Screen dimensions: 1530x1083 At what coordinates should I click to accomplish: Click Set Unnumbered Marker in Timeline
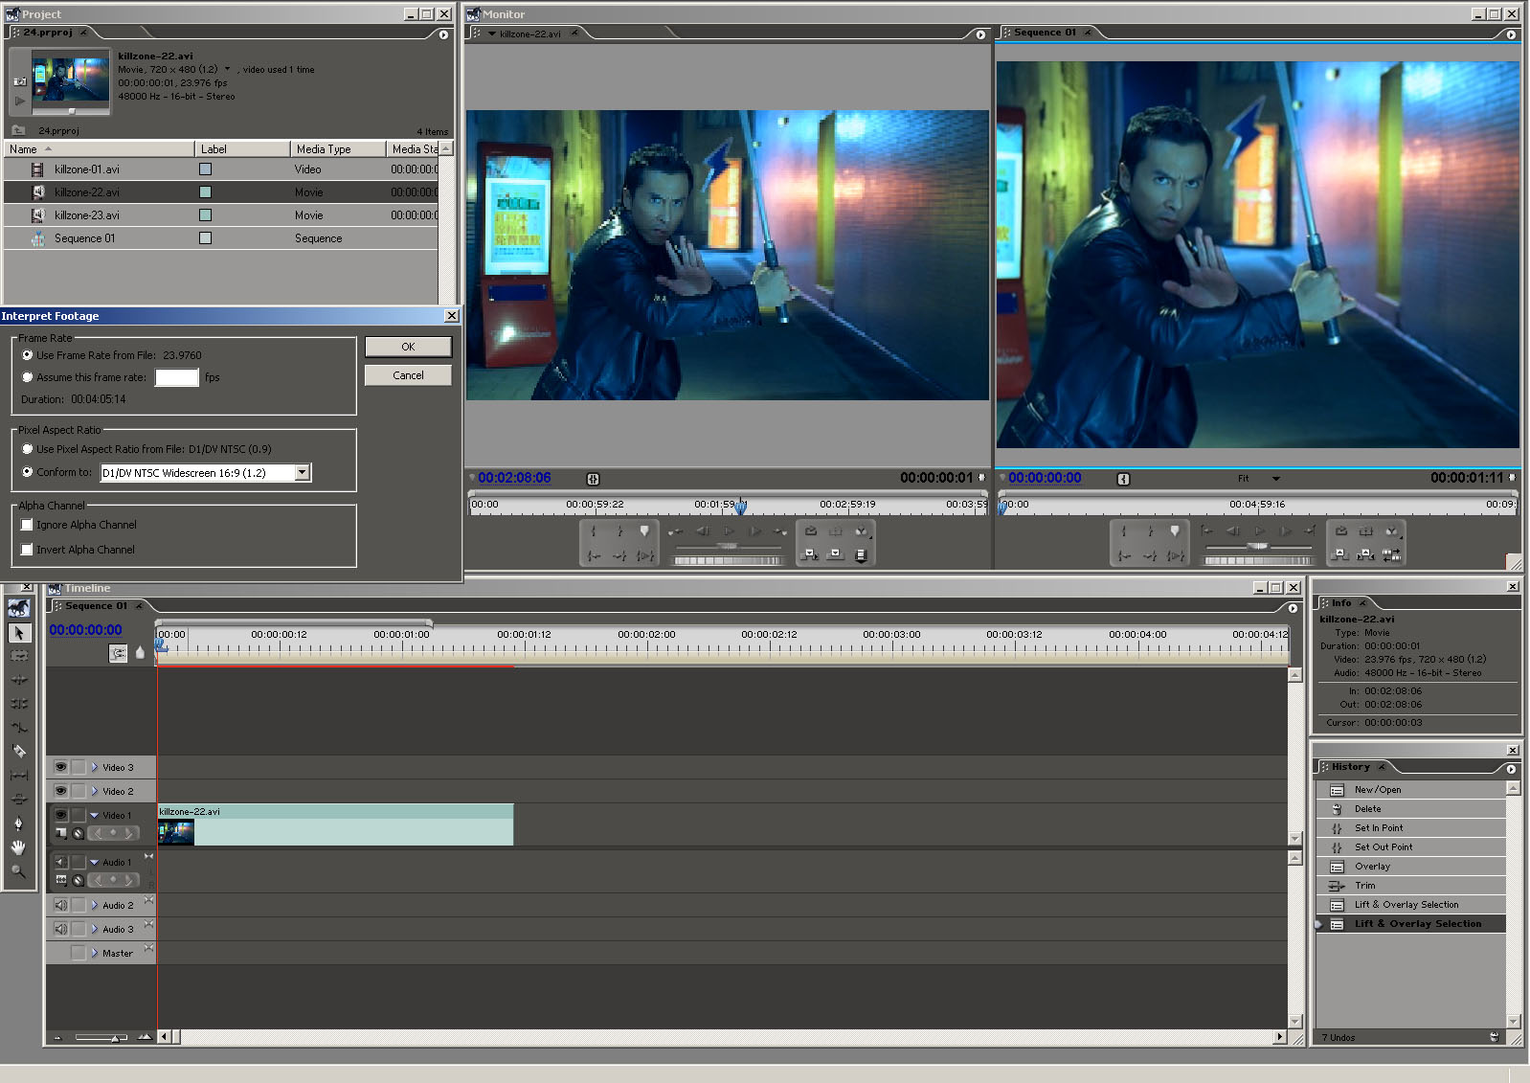[x=140, y=653]
